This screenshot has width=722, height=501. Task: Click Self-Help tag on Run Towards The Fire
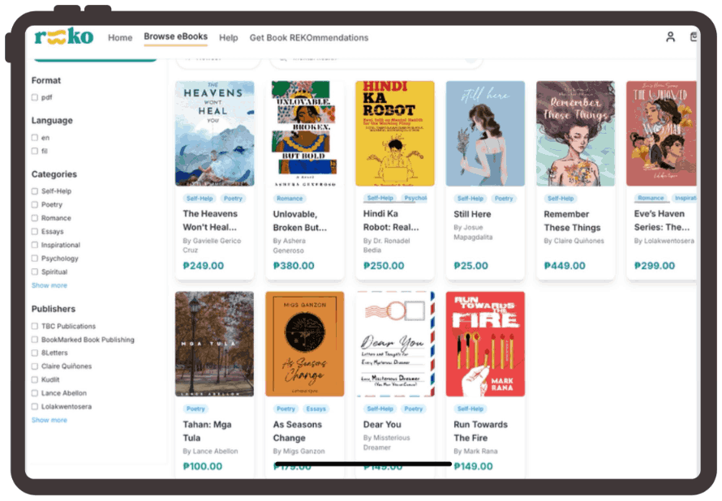(471, 409)
